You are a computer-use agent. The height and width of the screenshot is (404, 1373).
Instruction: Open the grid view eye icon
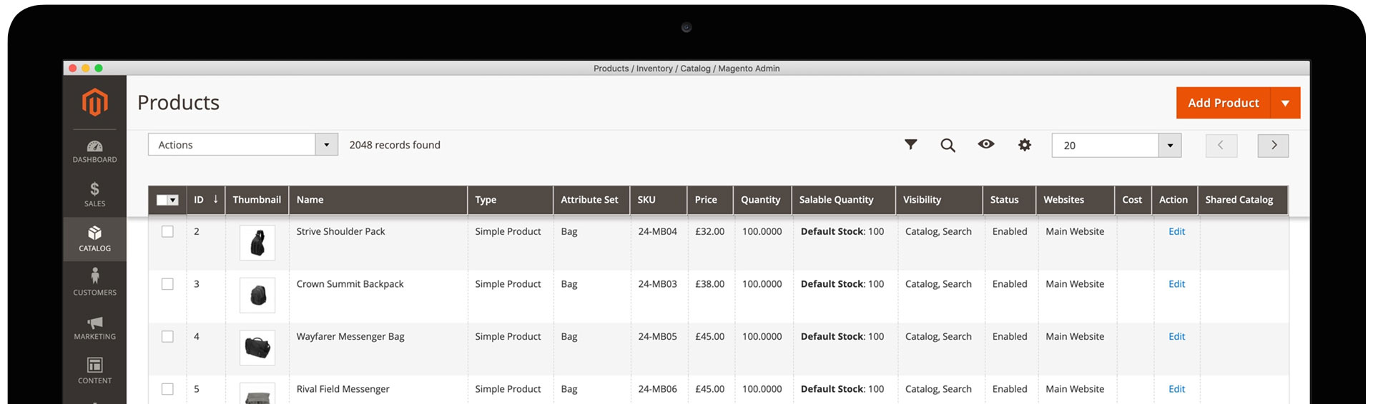pos(986,144)
